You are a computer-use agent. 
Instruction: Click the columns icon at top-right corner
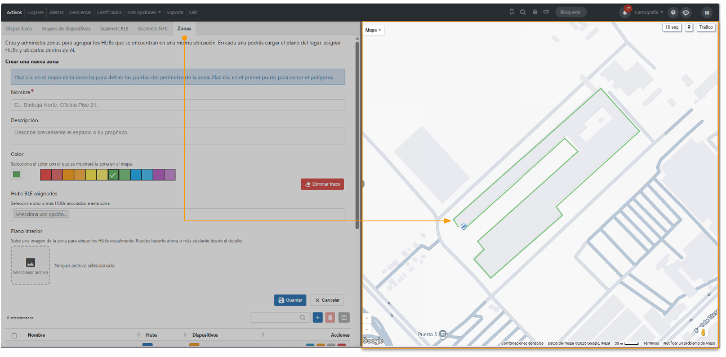(x=707, y=12)
